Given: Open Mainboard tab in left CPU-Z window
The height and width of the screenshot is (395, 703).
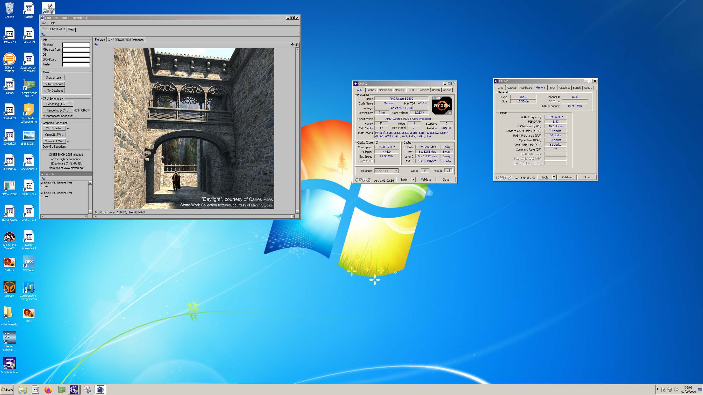Looking at the screenshot, I should [x=385, y=90].
